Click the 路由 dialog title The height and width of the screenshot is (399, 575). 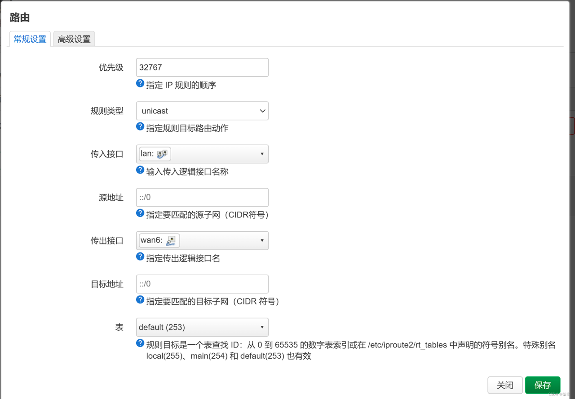20,18
